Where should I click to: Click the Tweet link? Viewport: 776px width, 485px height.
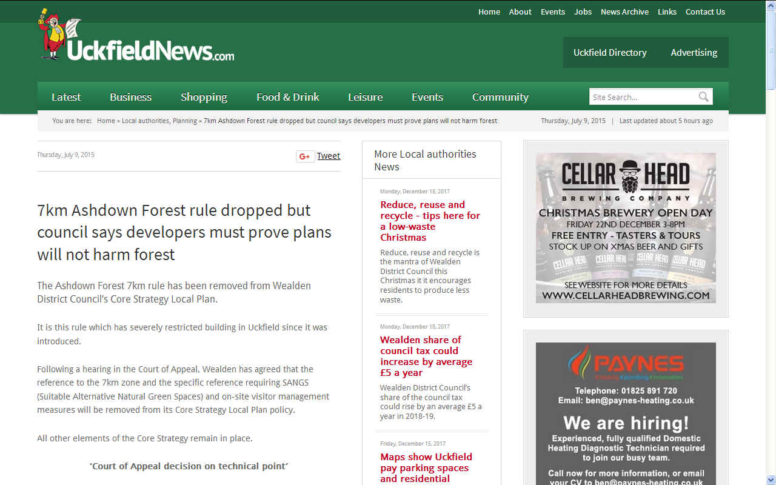point(328,156)
